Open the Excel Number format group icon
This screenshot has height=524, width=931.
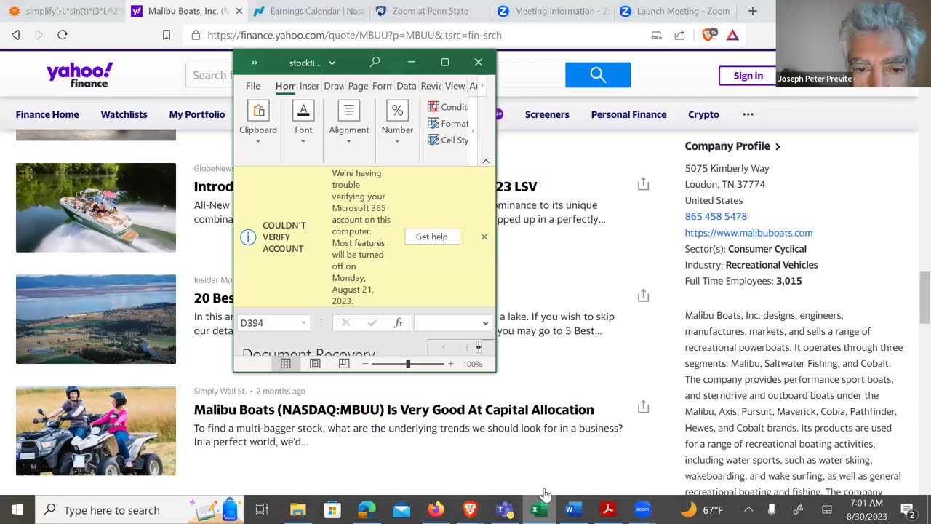coord(397,111)
